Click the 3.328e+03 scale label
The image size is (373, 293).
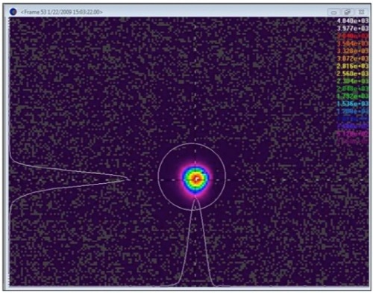(353, 51)
